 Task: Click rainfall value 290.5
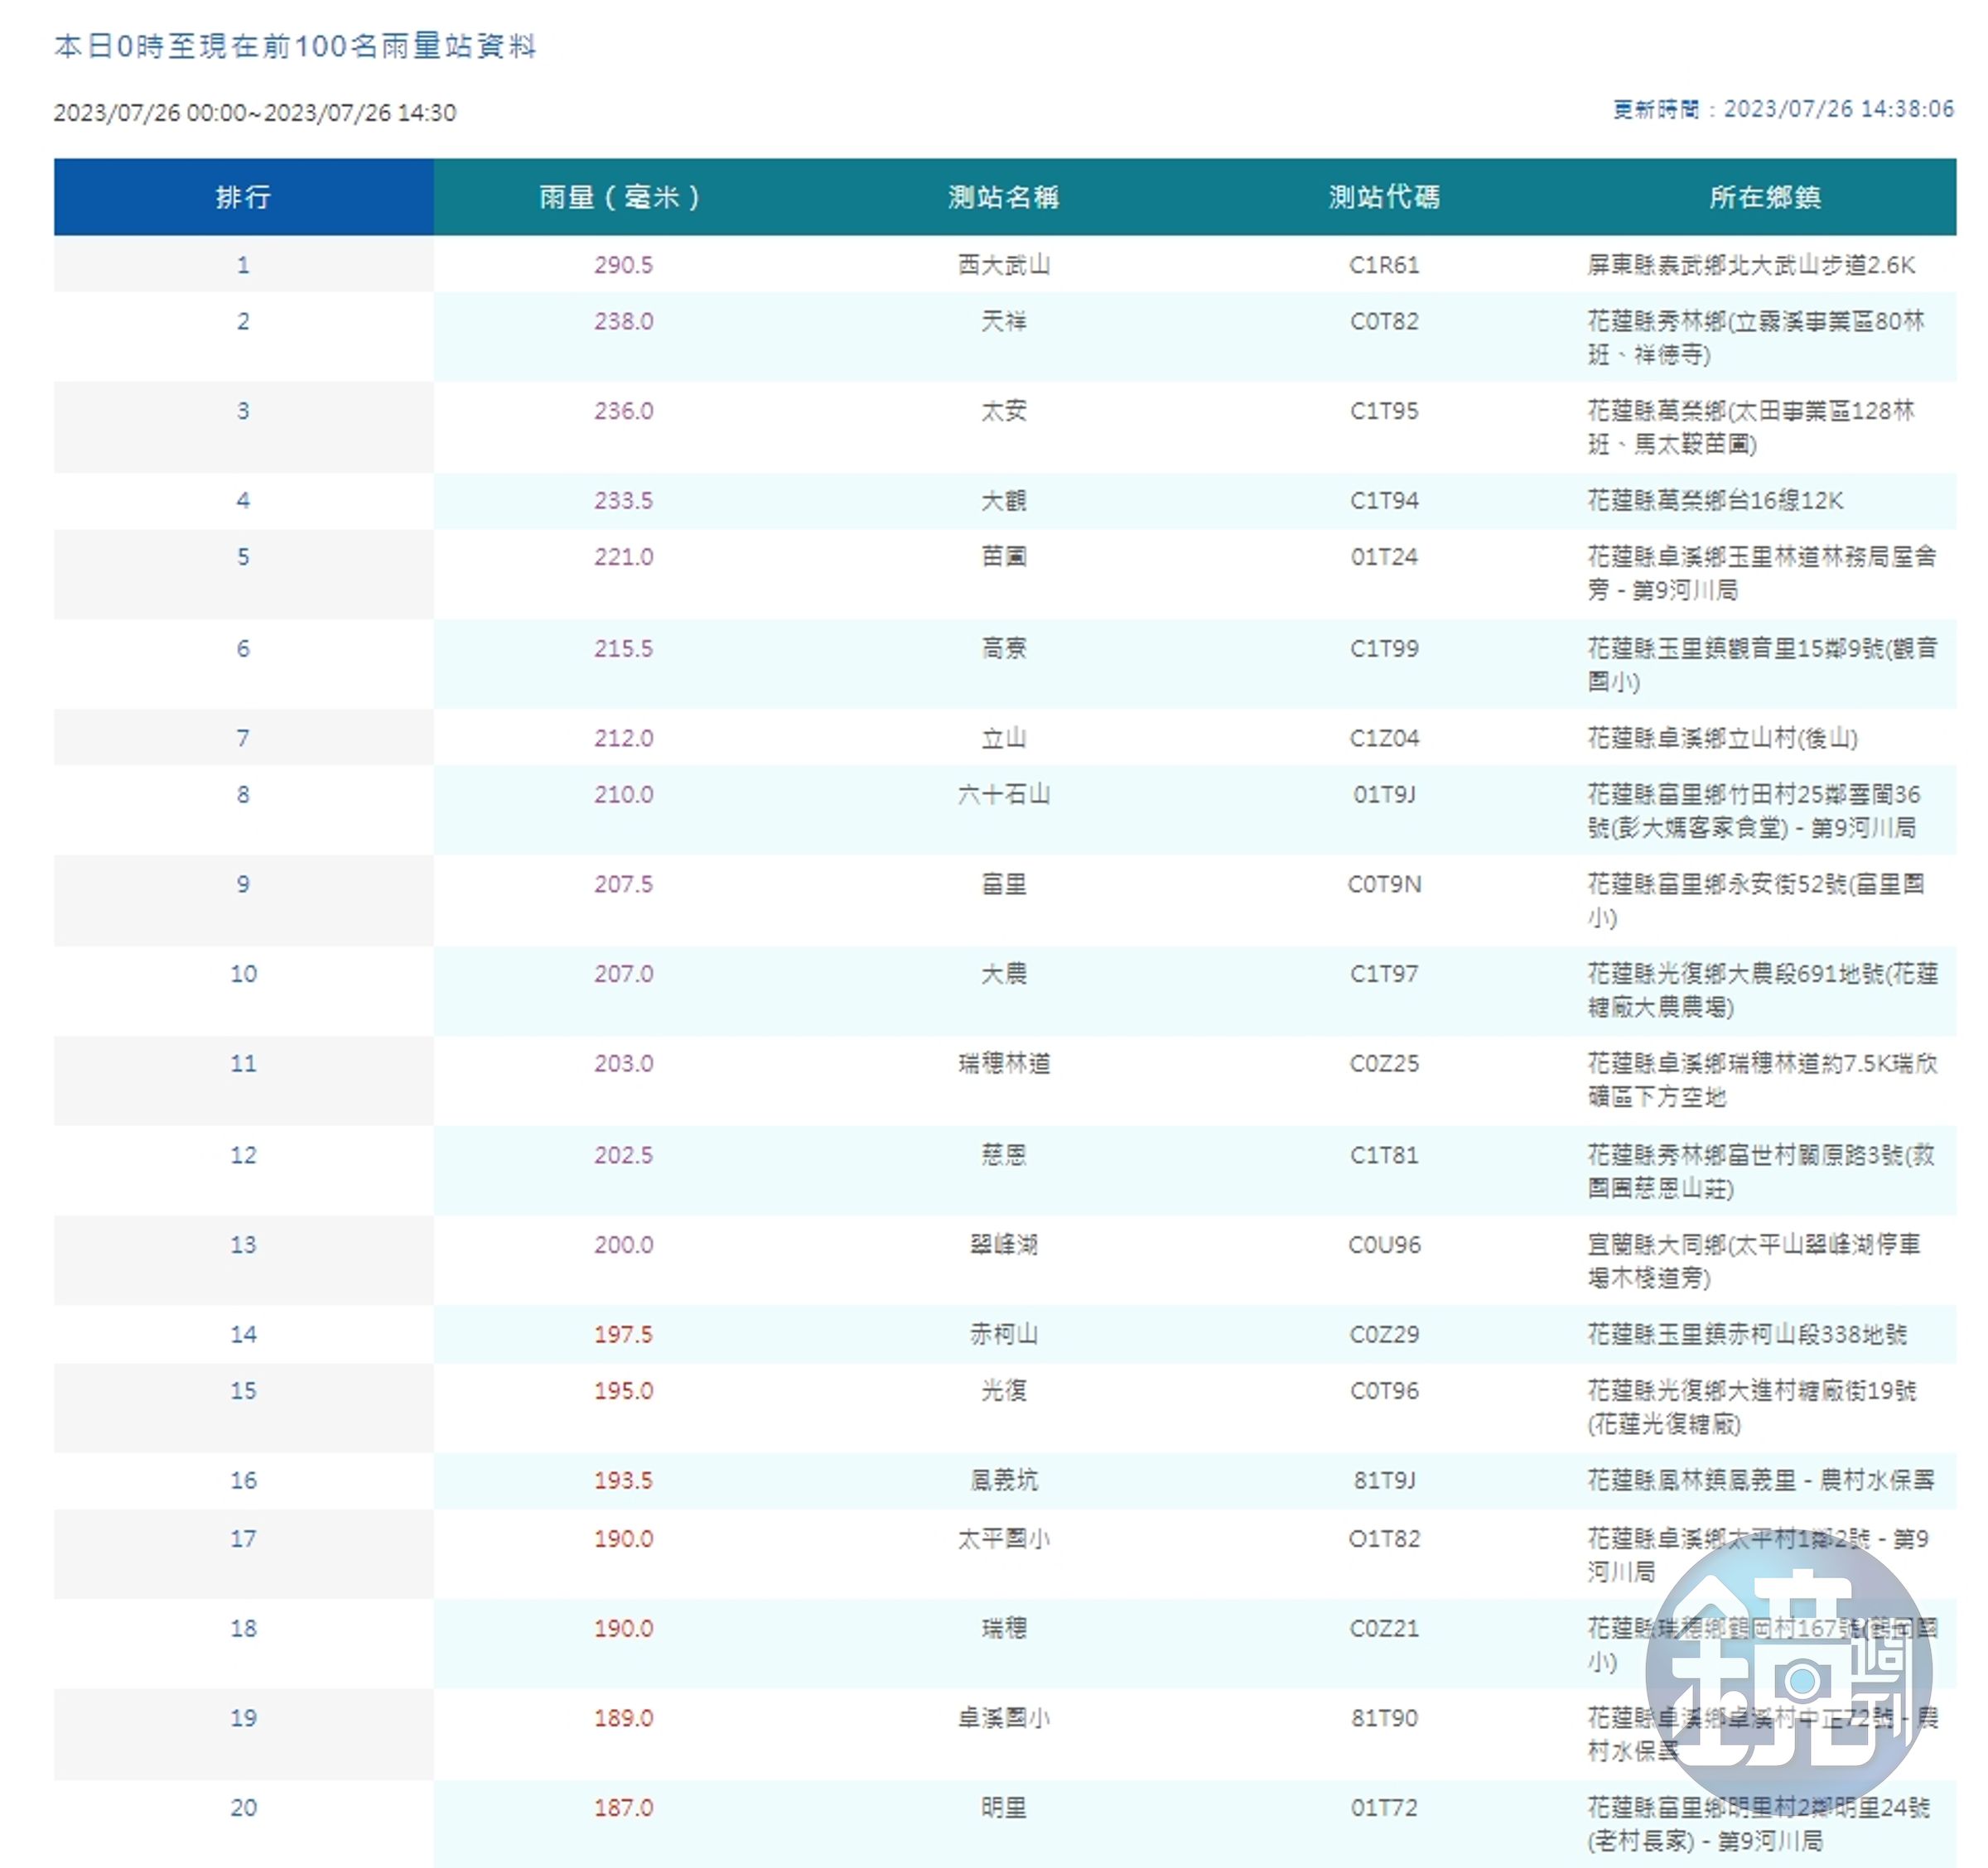(x=623, y=265)
